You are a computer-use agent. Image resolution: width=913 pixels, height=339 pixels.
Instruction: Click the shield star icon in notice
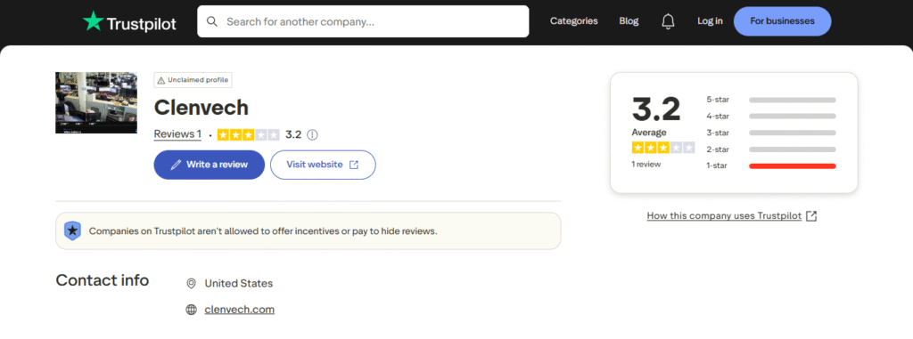pos(73,230)
